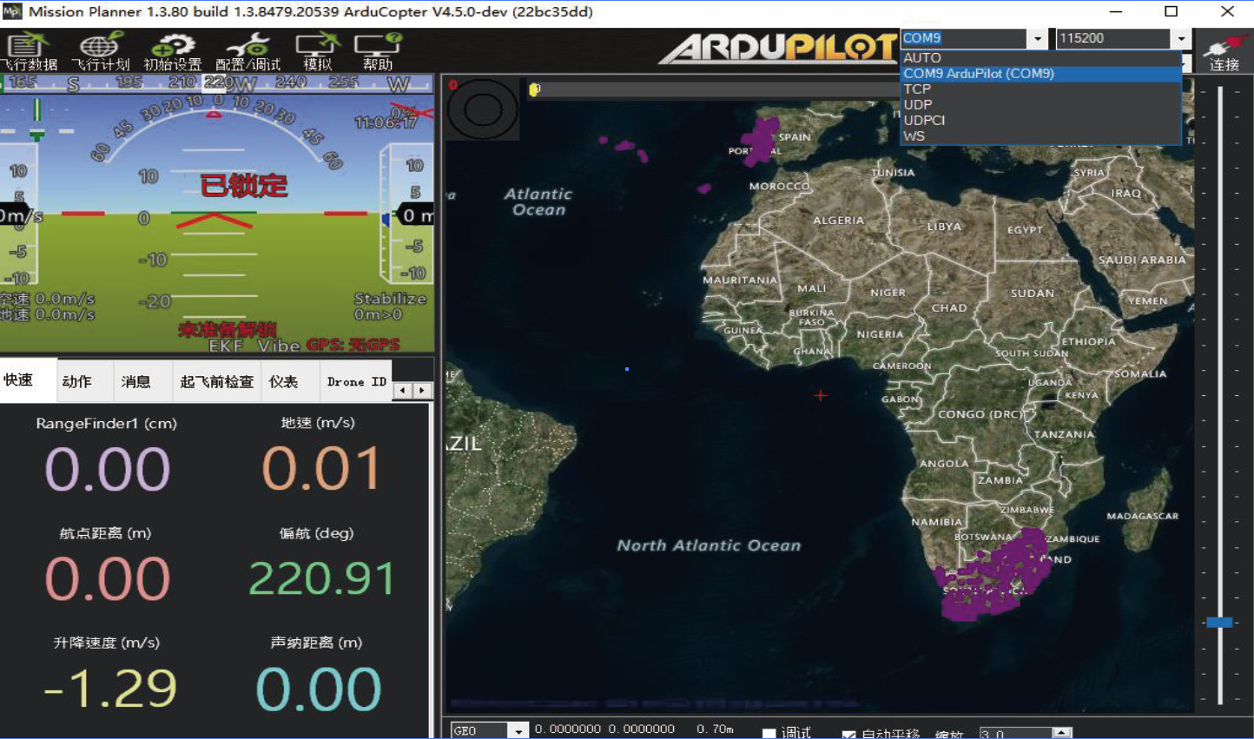Open the 起飞前检查 preflight check tab
1254x739 pixels.
point(217,381)
